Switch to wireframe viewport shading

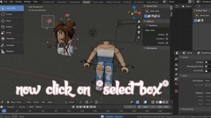157,102
